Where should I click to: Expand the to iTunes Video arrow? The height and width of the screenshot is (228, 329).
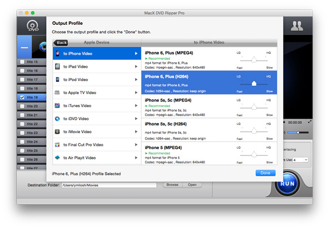(x=136, y=106)
